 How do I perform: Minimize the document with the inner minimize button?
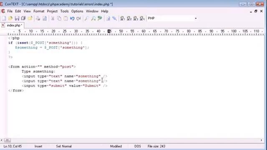(251, 11)
